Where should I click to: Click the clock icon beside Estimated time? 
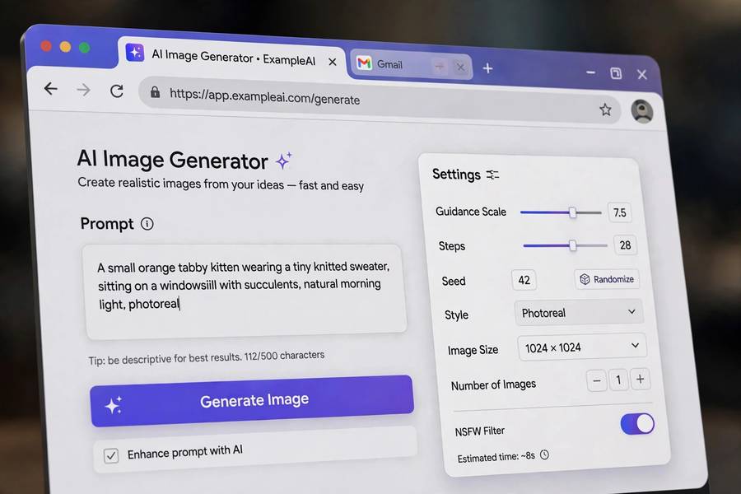tap(544, 454)
